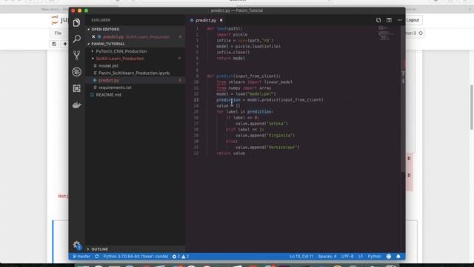This screenshot has width=474, height=267.
Task: Open the notifications bell icon
Action: 398,257
